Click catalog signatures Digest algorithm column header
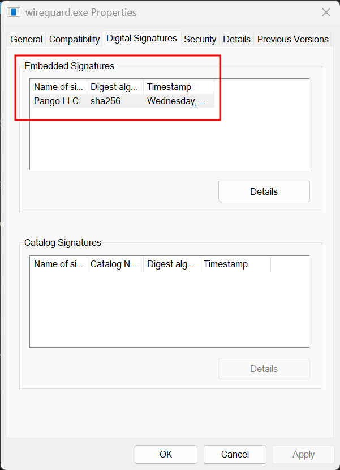The height and width of the screenshot is (470, 340). point(171,264)
